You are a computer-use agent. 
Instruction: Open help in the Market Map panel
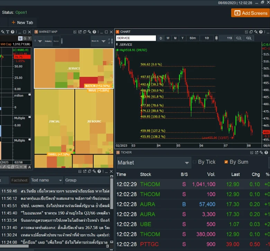coord(94,32)
